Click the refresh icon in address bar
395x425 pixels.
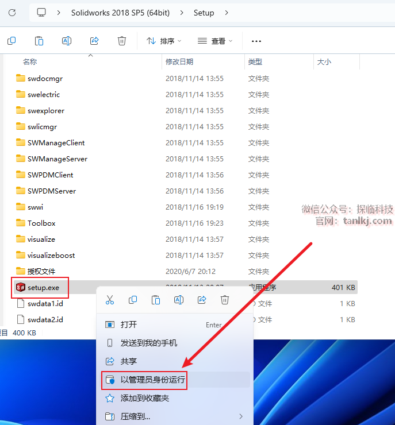12,13
